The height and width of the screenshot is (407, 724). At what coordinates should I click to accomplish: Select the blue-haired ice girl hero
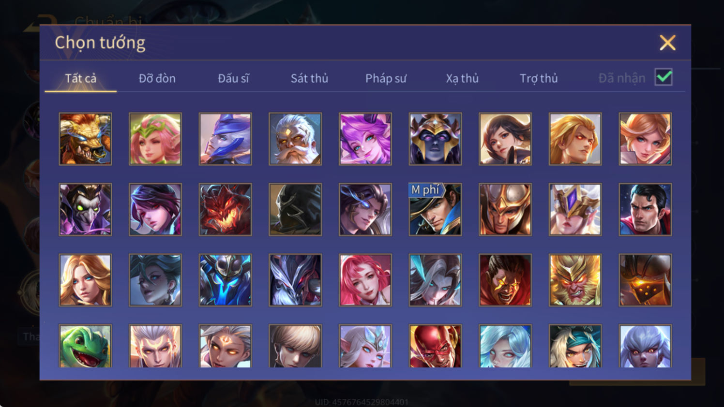click(505, 346)
